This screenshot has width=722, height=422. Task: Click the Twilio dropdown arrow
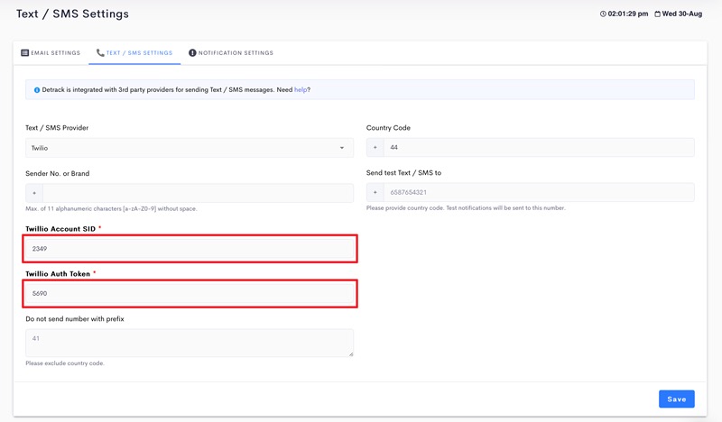click(342, 148)
